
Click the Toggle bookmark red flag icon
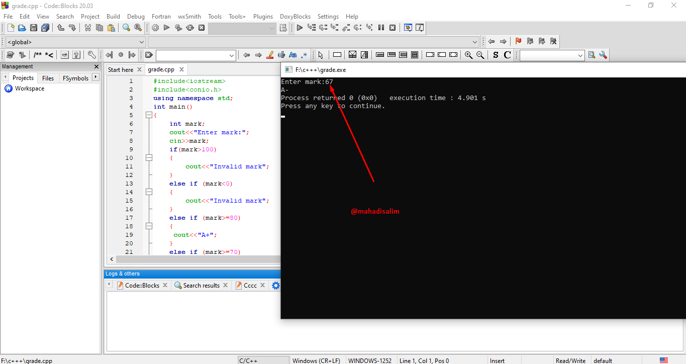coord(518,42)
